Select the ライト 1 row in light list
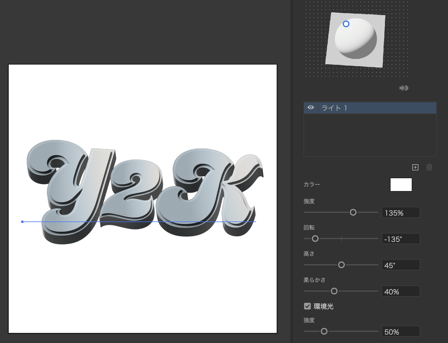Screen dimensions: 448x343 [x=370, y=108]
